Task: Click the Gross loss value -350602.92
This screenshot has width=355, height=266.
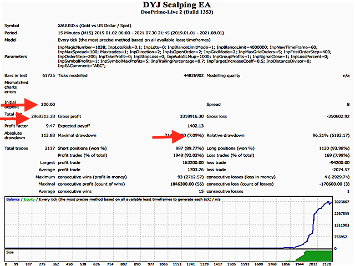Action: [x=338, y=116]
